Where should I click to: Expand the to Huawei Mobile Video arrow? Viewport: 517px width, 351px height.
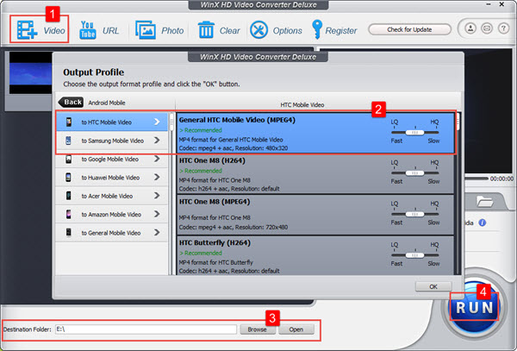tap(157, 178)
